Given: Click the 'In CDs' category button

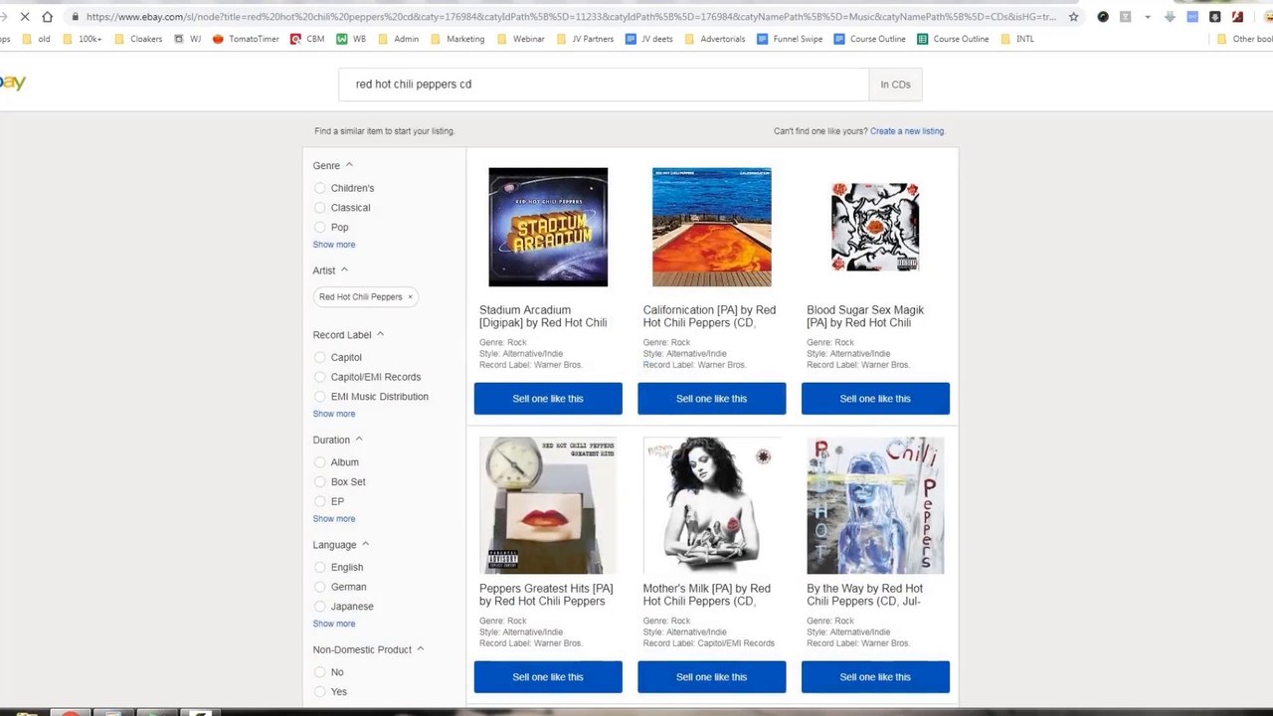Looking at the screenshot, I should pos(895,85).
